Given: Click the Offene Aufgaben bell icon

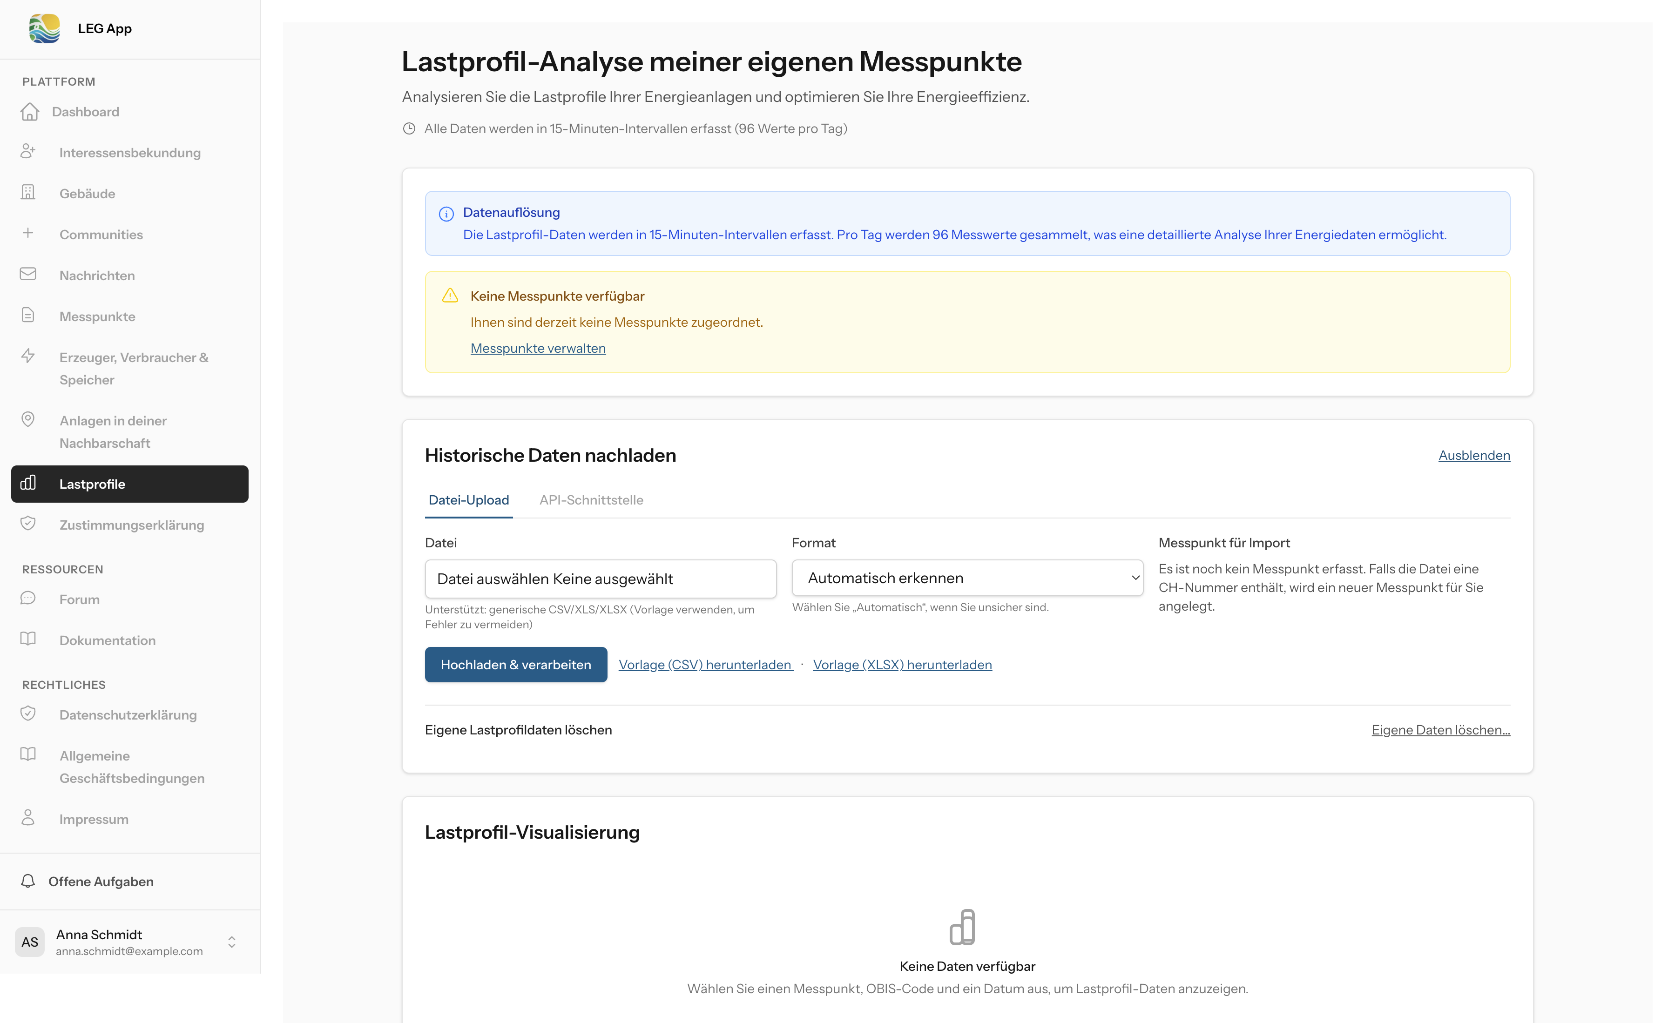Looking at the screenshot, I should (28, 881).
